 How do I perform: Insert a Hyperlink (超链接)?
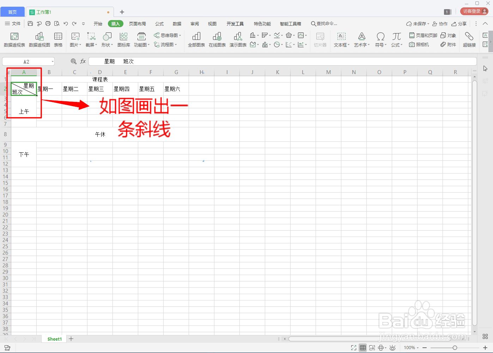(469, 40)
